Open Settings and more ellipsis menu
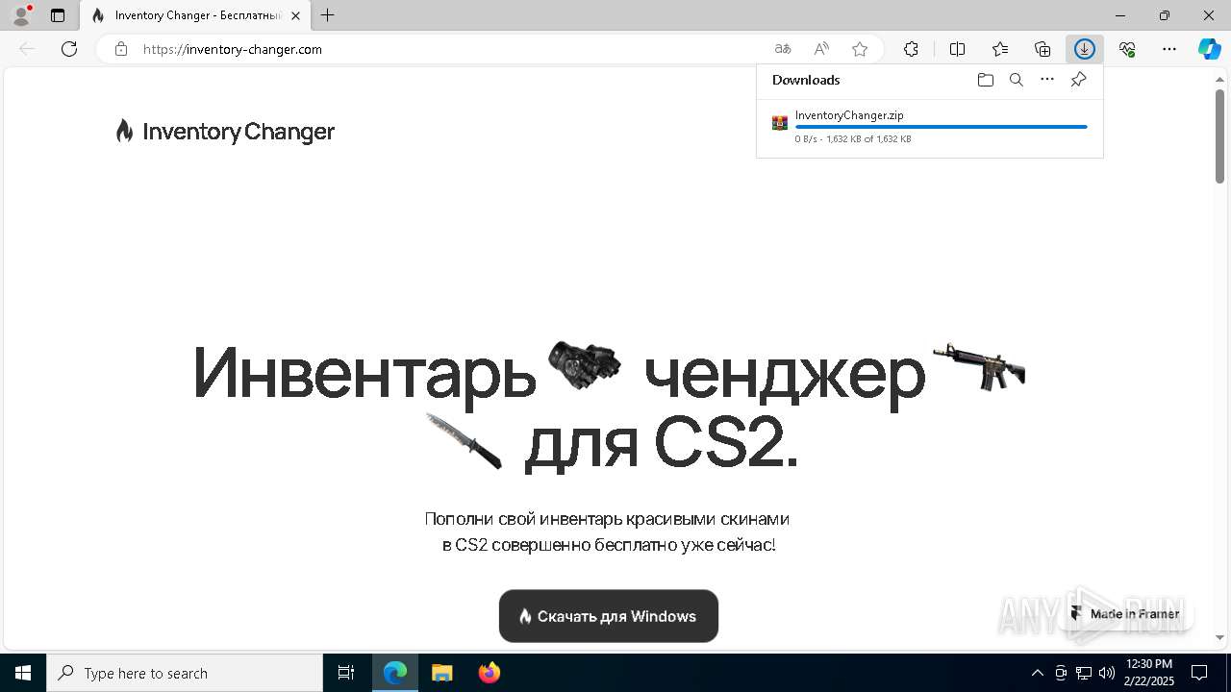This screenshot has width=1231, height=692. click(x=1169, y=49)
